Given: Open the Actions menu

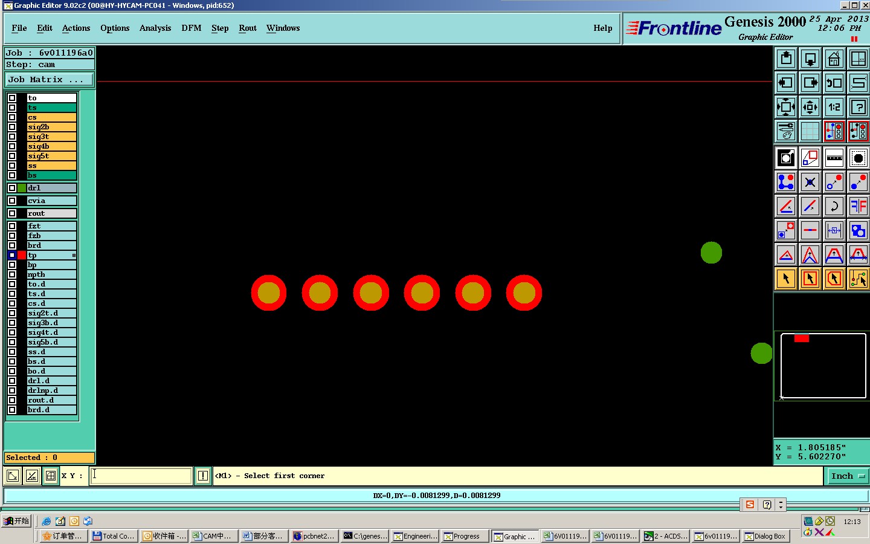Looking at the screenshot, I should (x=76, y=28).
